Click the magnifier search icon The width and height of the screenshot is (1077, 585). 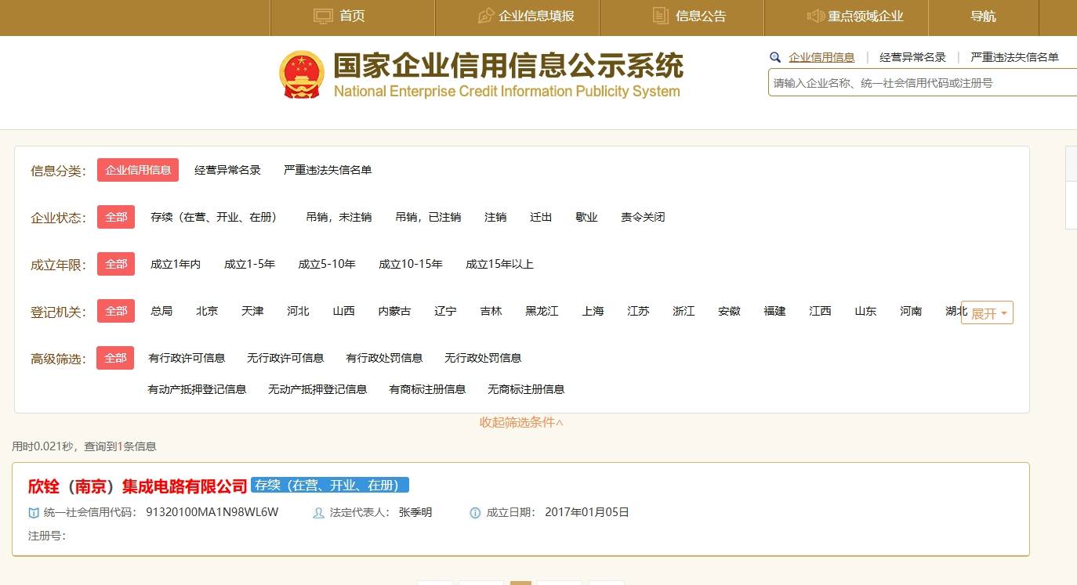click(775, 57)
